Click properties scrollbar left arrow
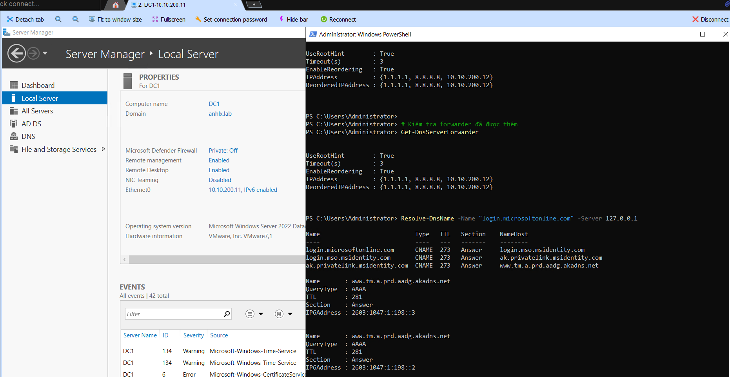Screen dimensions: 730x377 click(x=125, y=259)
